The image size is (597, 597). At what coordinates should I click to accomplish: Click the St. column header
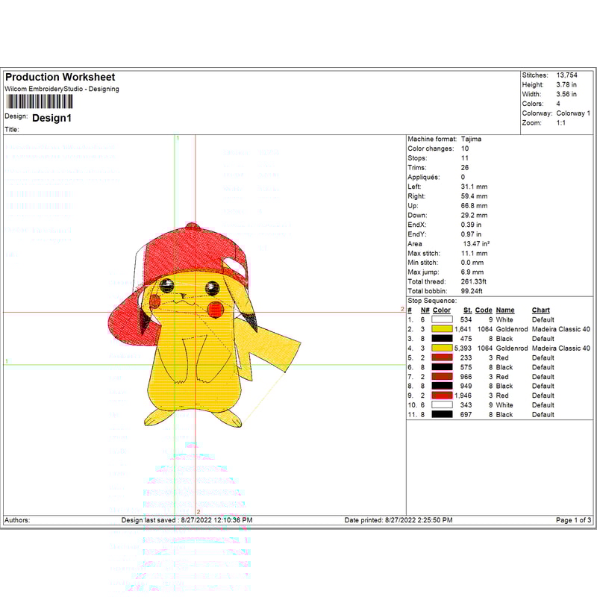click(x=468, y=310)
